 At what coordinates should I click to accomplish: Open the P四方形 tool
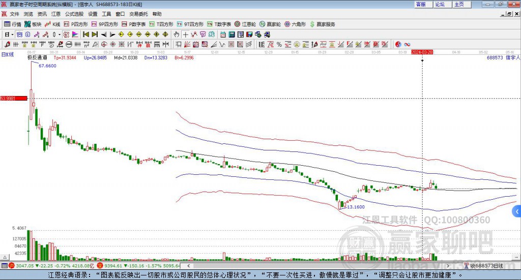point(76,24)
